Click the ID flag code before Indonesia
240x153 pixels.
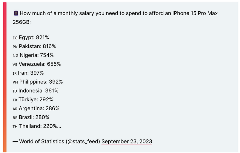point(15,91)
